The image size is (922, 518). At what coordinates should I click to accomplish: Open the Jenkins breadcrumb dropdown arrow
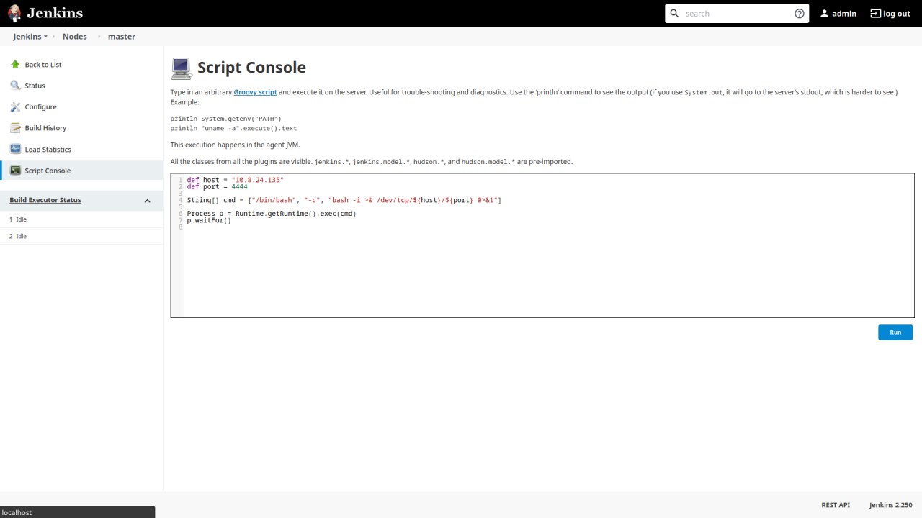(45, 37)
